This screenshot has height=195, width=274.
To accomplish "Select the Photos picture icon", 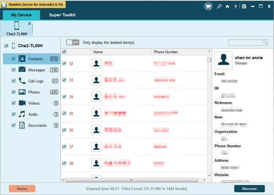I will click(22, 92).
